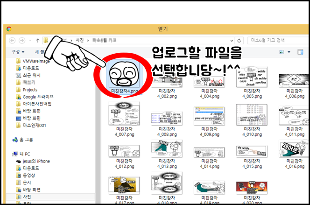Viewport: 310px width, 205px height.
Task: Click the Back navigation arrow
Action: [x=12, y=41]
